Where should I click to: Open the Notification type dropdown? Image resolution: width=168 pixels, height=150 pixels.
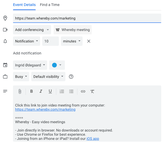point(27,41)
